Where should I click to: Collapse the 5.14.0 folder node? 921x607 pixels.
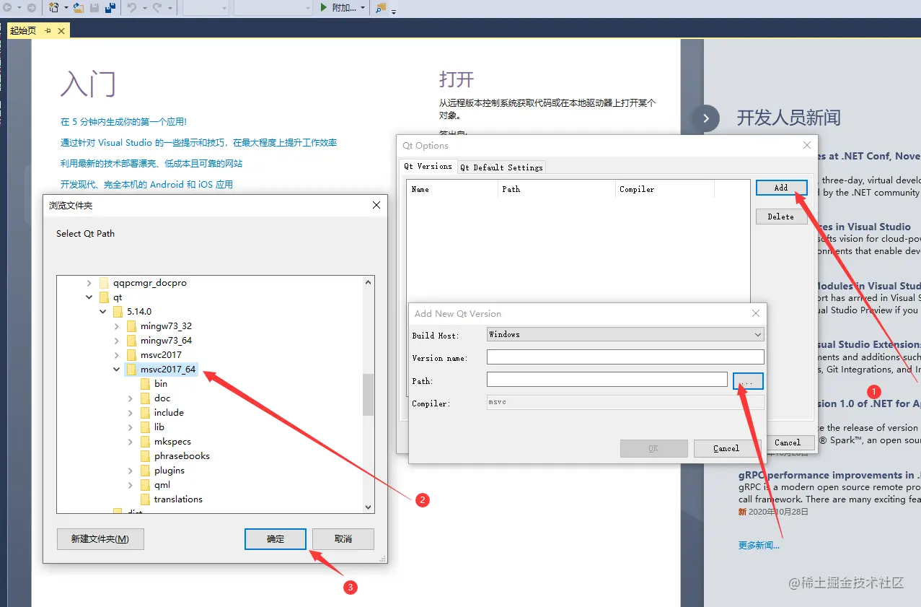(x=103, y=312)
